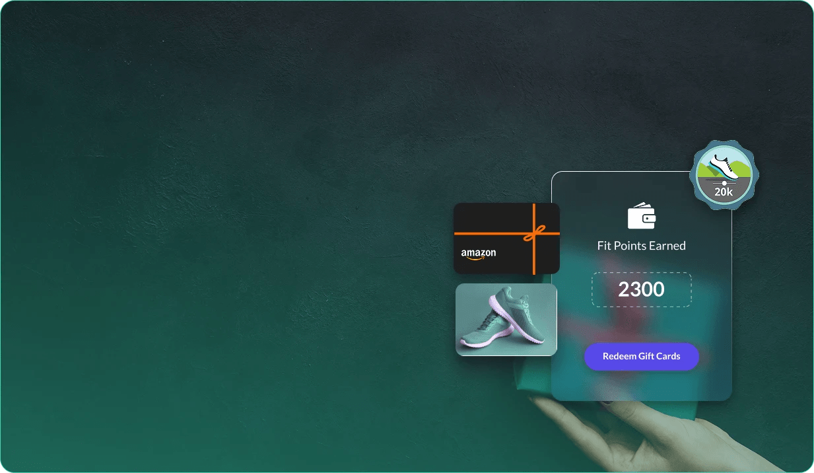Open the green sneakers thumbnail

[506, 320]
